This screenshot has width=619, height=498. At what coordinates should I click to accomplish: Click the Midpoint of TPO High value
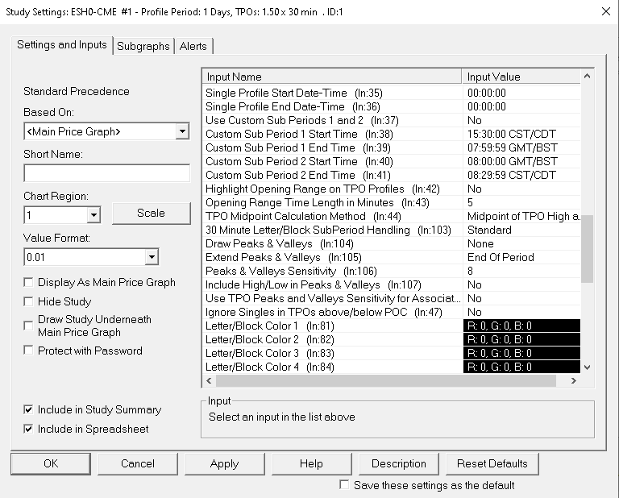click(523, 216)
